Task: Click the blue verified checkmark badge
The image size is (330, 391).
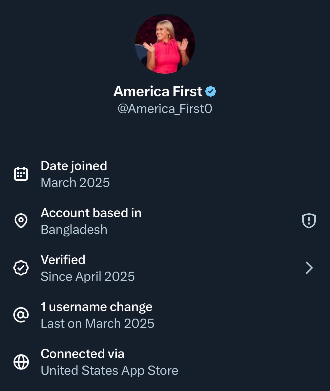Action: (210, 91)
